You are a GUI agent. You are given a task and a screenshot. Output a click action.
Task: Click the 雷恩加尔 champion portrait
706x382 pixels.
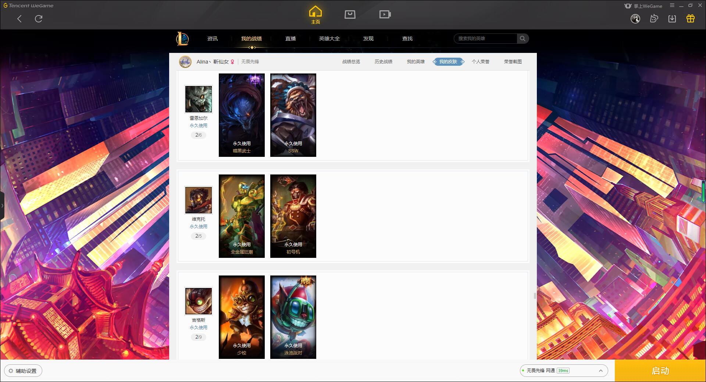click(x=199, y=99)
